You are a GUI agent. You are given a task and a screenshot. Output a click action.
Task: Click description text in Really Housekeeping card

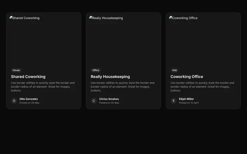click(x=122, y=87)
